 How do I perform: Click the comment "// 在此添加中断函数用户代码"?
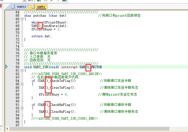[x=55, y=77]
